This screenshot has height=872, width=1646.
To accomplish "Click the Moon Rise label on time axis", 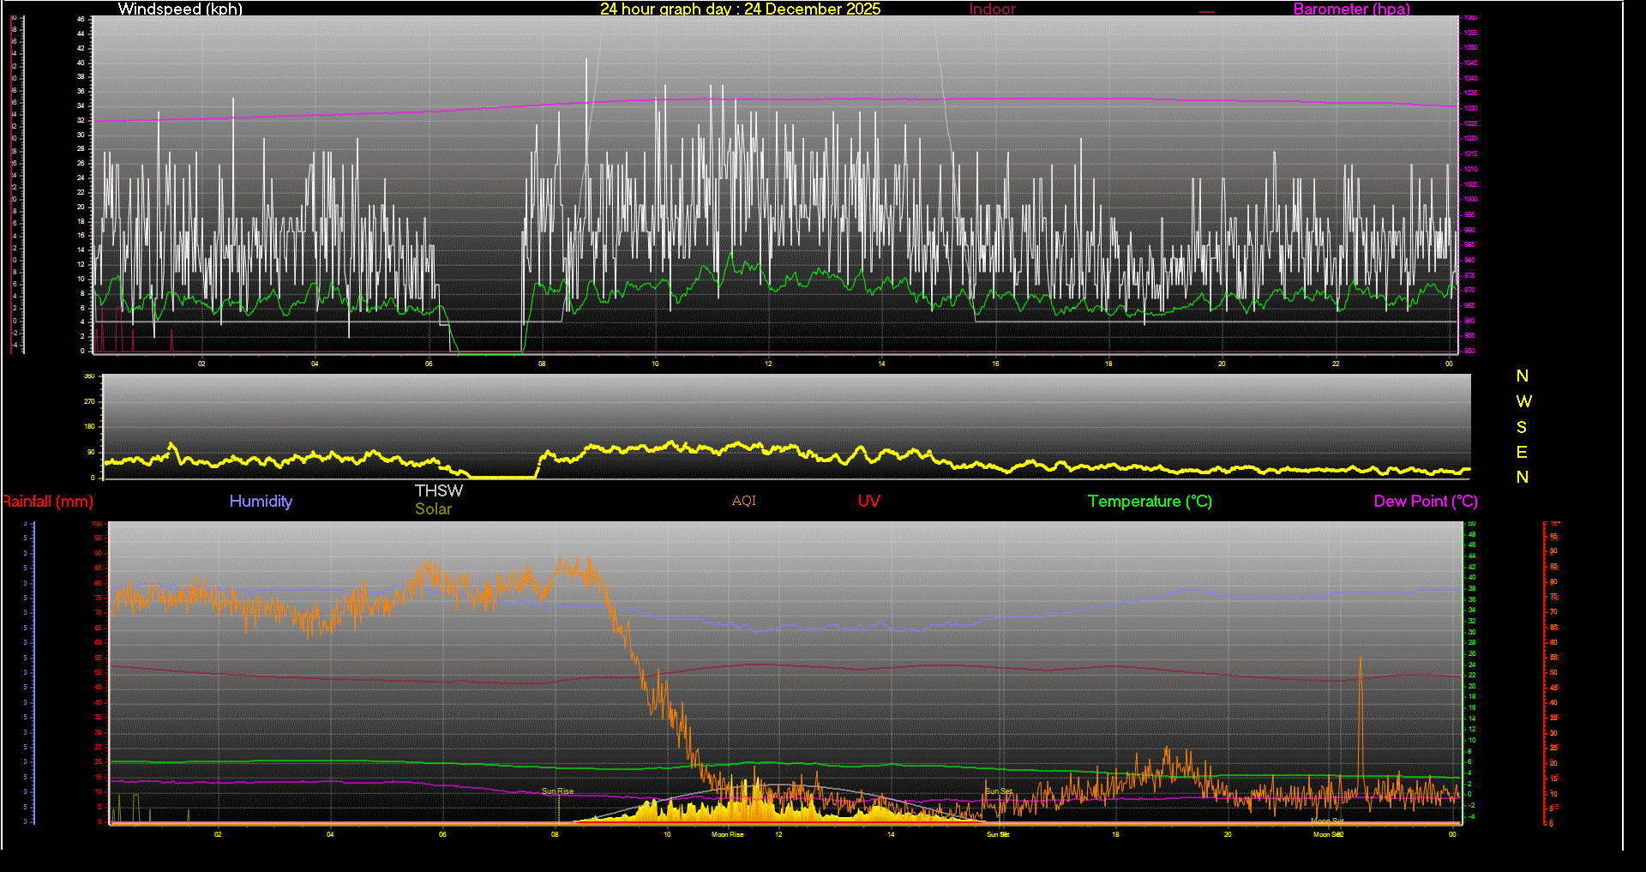I will pos(727,834).
